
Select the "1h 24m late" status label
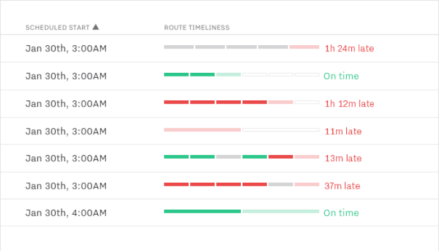coord(349,48)
